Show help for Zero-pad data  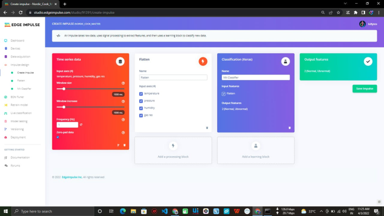coord(123,132)
